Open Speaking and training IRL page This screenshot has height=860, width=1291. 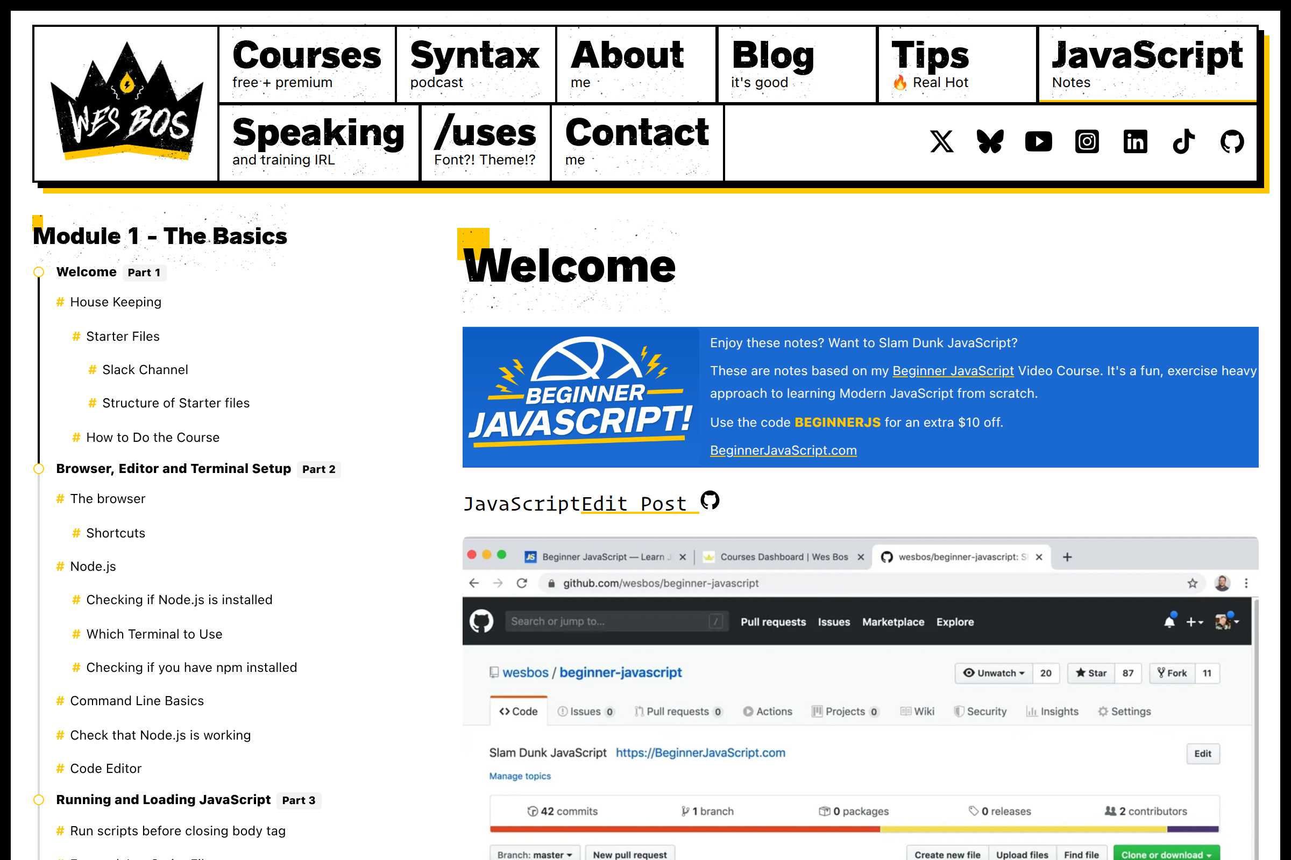coord(319,142)
